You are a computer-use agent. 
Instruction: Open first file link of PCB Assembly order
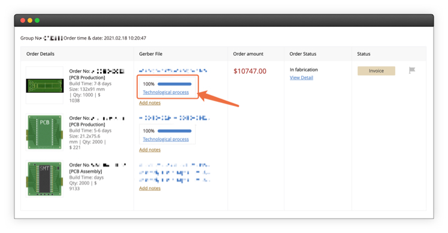[174, 165]
